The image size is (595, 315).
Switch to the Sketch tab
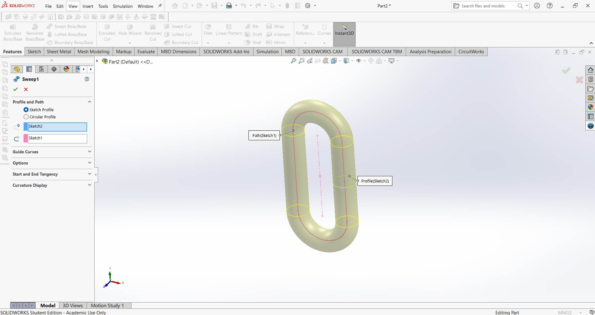pos(34,51)
